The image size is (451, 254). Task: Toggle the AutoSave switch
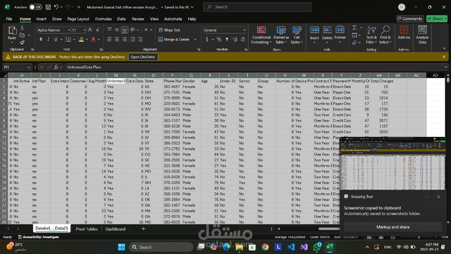35,7
